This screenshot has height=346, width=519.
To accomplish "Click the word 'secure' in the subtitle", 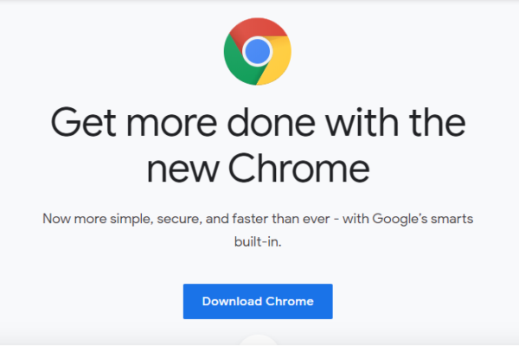I will (179, 220).
